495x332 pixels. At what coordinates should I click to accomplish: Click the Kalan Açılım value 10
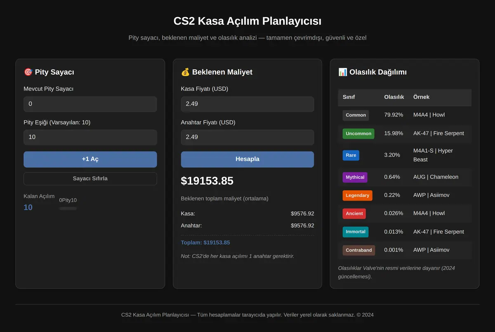point(28,208)
